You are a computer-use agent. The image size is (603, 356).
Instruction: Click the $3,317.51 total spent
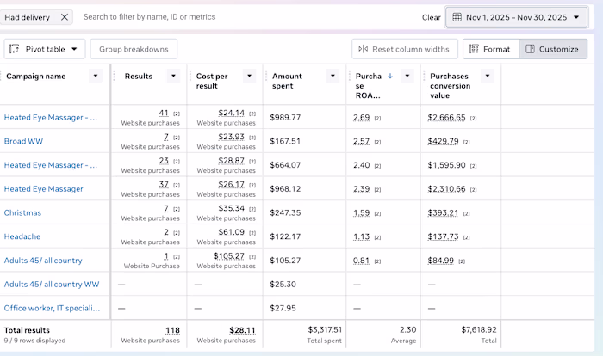click(x=325, y=329)
